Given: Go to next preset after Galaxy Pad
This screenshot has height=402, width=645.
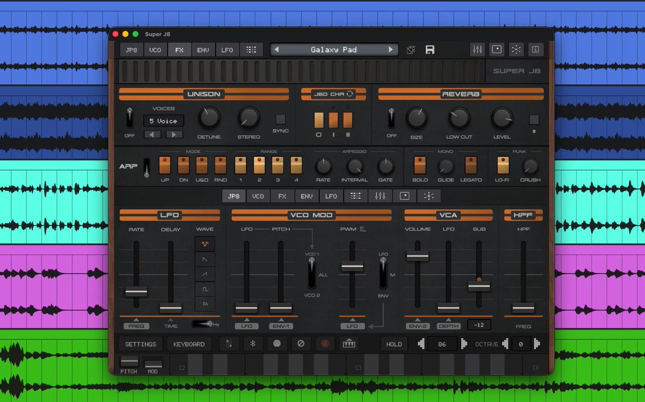Looking at the screenshot, I should 391,50.
